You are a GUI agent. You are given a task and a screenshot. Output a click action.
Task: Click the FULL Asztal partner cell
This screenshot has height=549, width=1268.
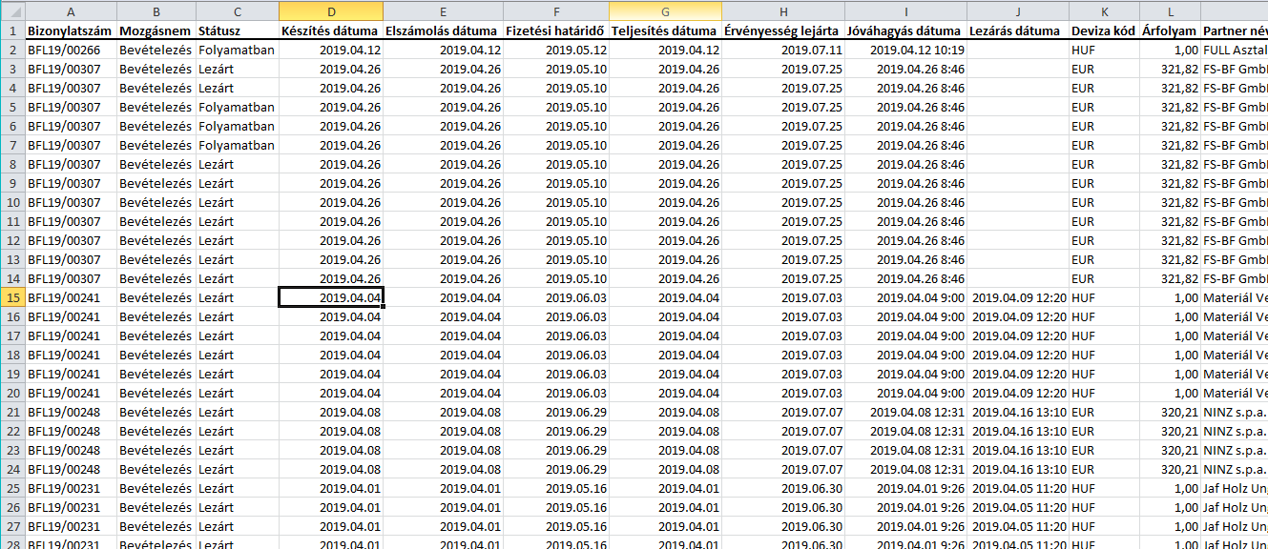coord(1234,50)
